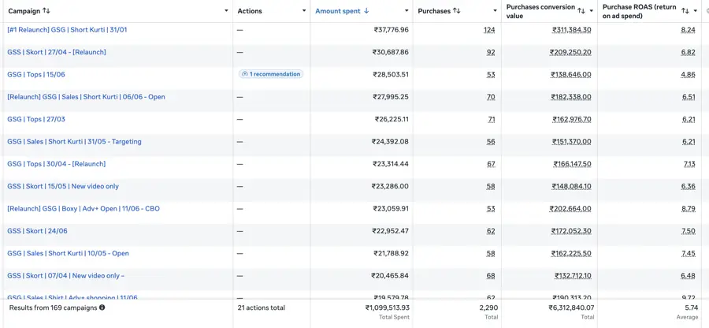Open campaign GSG Sales Short Kurti 31/05 - Targeting
709x328 pixels.
(74, 142)
